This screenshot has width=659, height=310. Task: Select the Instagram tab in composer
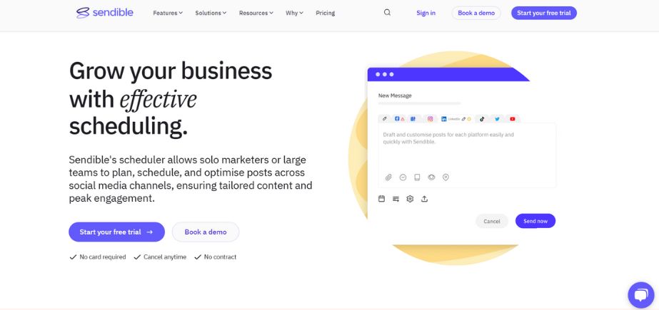pos(430,119)
